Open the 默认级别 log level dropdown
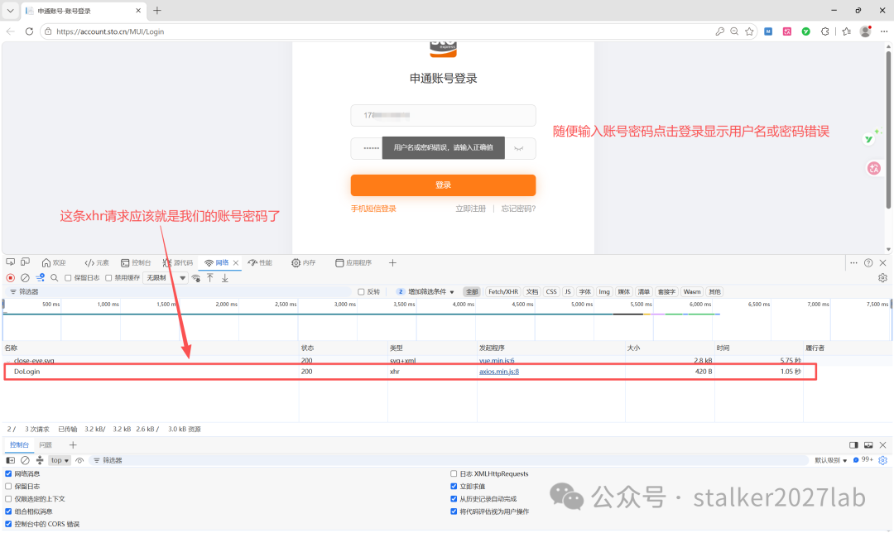Screen dimensions: 894x533 click(x=831, y=460)
